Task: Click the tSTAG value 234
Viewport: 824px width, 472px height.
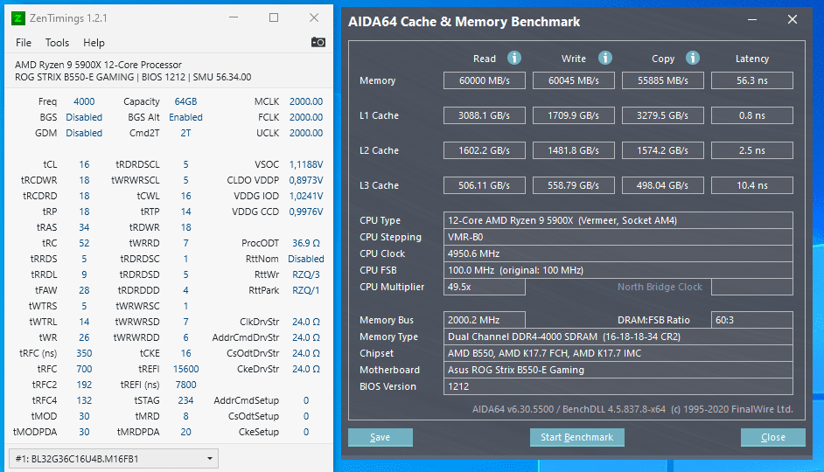Action: pyautogui.click(x=185, y=400)
